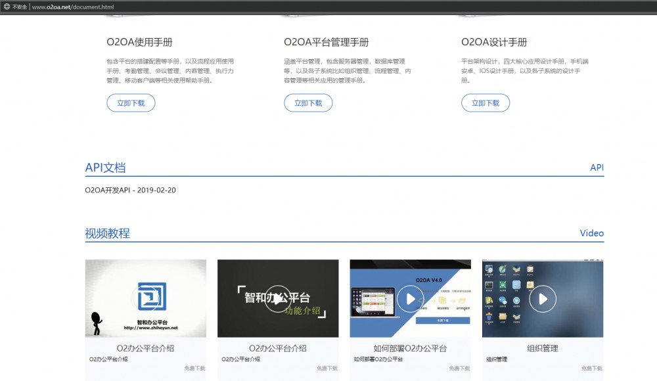
Task: Download the O2OA使用手册
Action: [x=131, y=102]
